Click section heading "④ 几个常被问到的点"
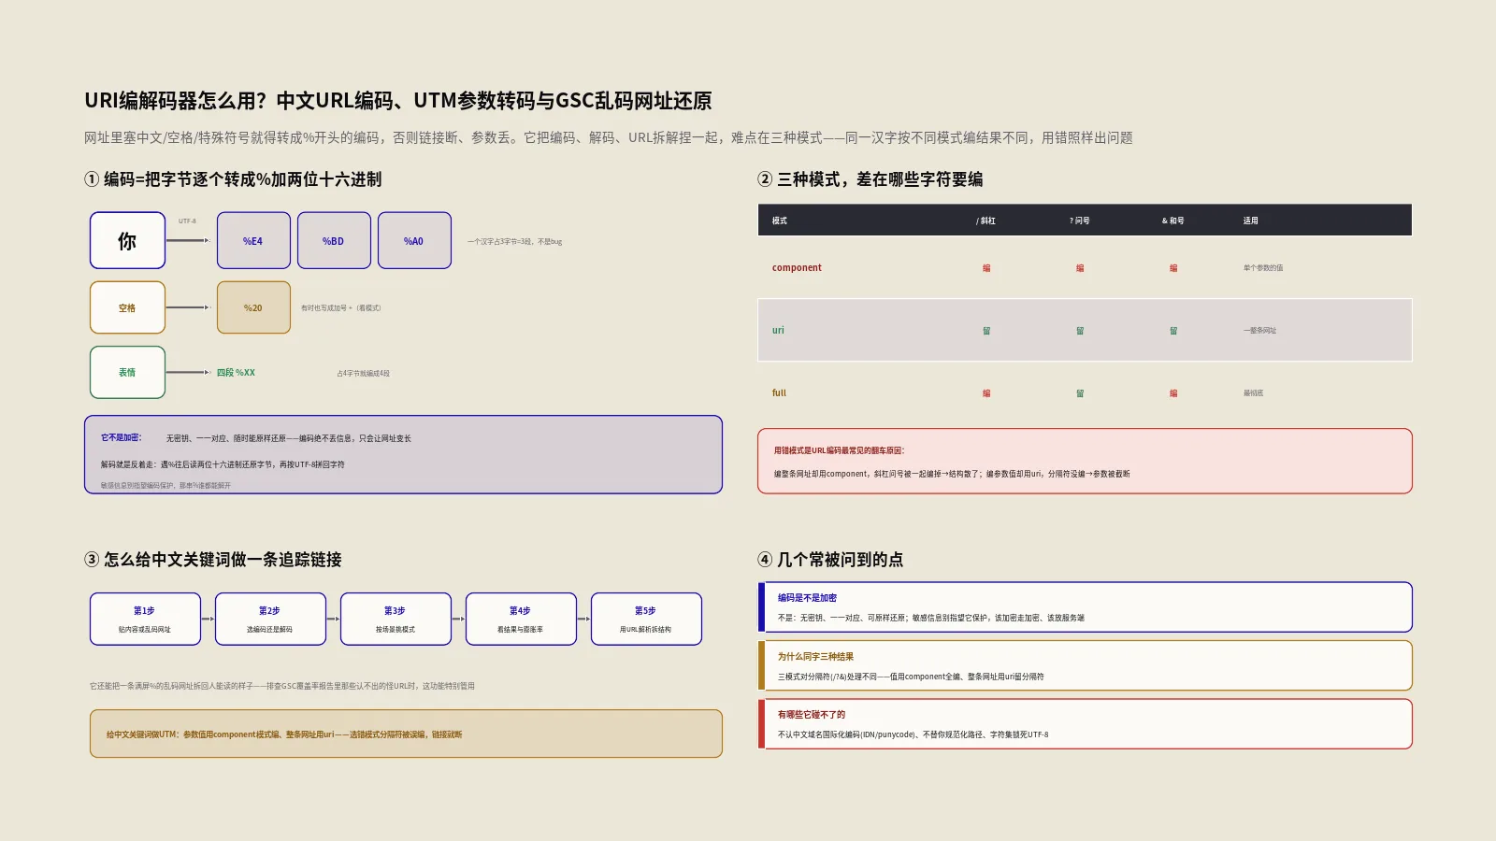The height and width of the screenshot is (841, 1496). [x=830, y=560]
